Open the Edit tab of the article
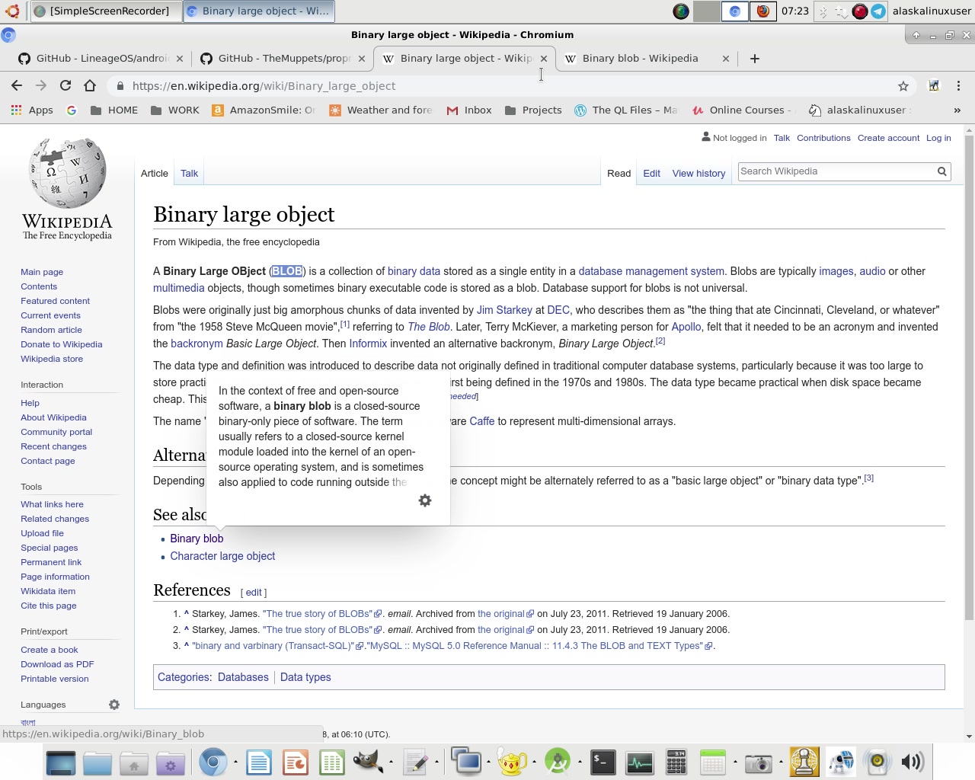 point(651,174)
